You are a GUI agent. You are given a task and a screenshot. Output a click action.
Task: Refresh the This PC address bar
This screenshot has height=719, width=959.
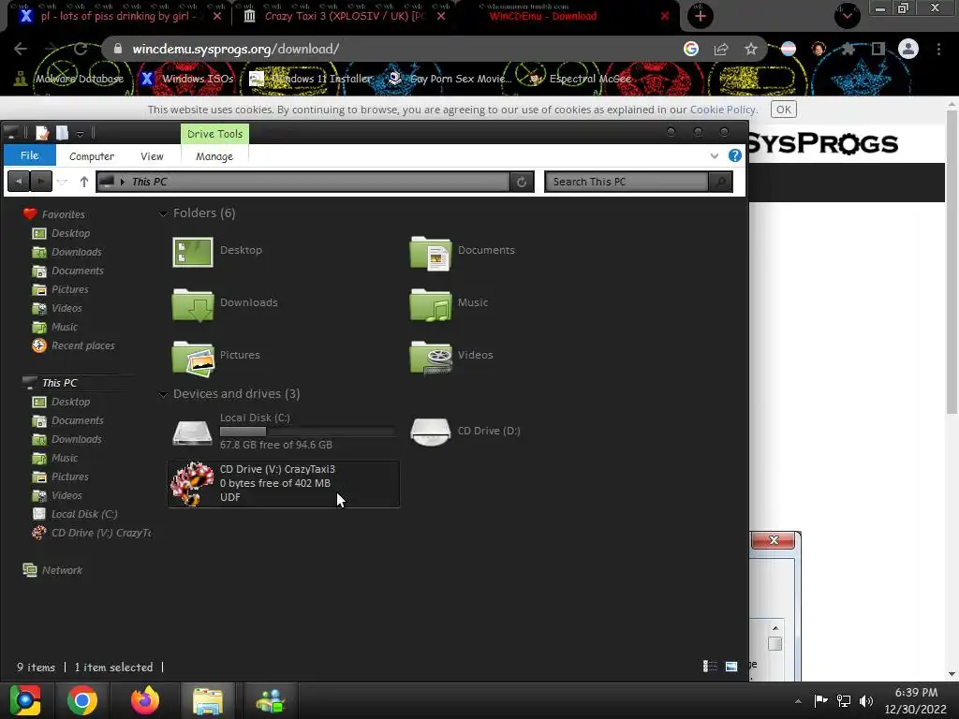point(522,182)
